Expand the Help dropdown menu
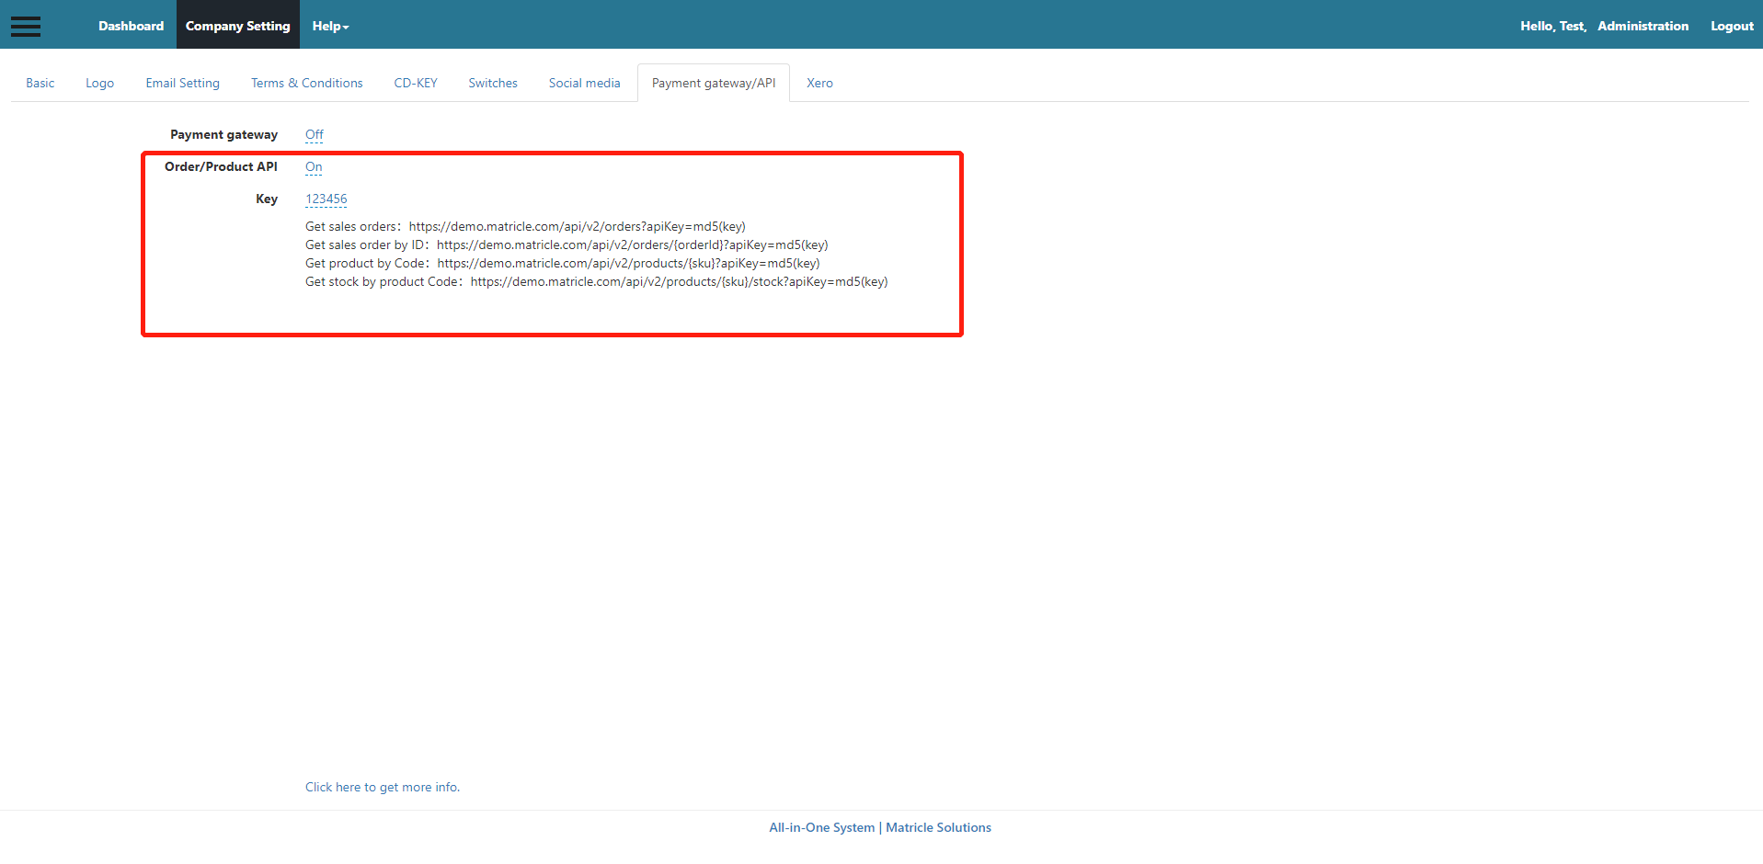This screenshot has width=1763, height=864. coord(330,26)
